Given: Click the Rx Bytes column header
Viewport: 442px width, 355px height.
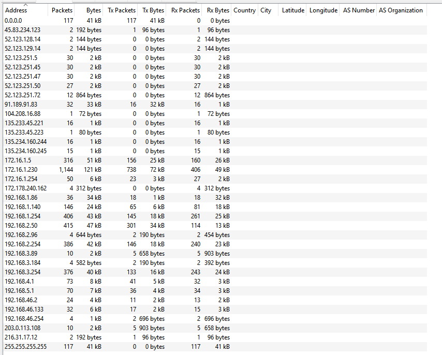Looking at the screenshot, I should point(218,10).
